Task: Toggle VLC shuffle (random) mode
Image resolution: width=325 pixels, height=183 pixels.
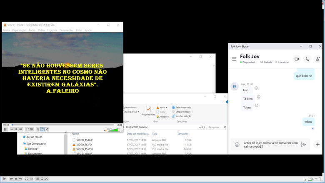Action: [x=47, y=129]
